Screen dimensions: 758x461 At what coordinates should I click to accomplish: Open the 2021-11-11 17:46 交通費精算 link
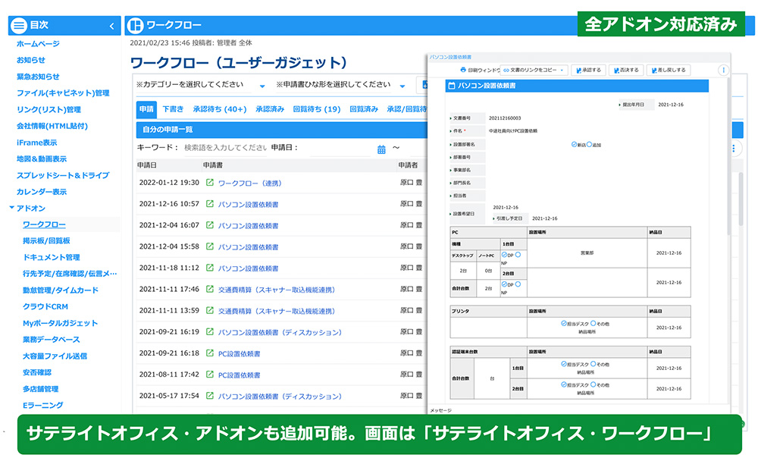(x=277, y=290)
